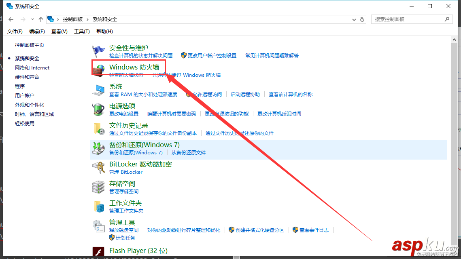Click 唤醒计算机时需要密码 link

[x=171, y=114]
